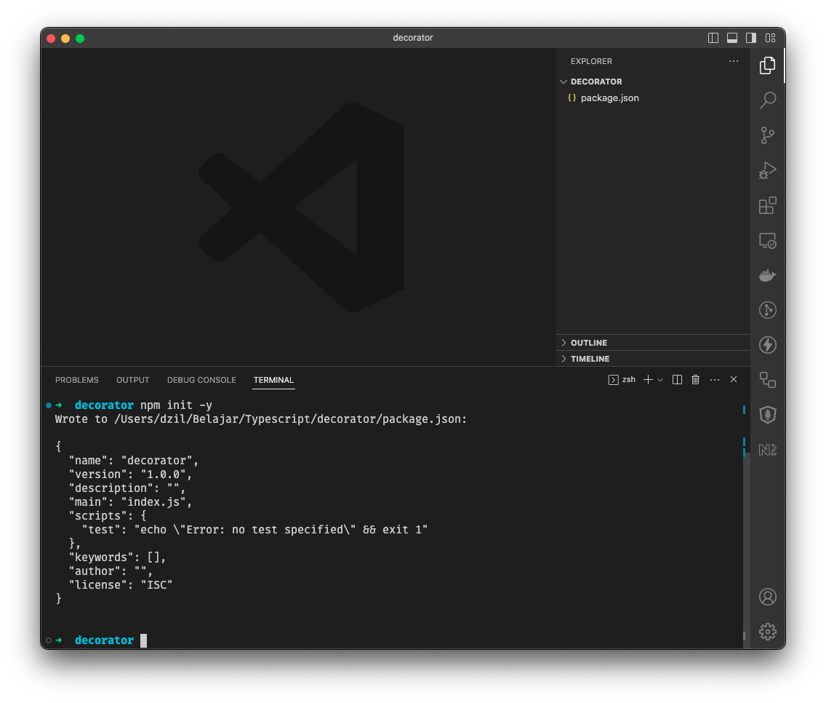The width and height of the screenshot is (826, 703).
Task: Select the TERMINAL tab
Action: click(x=273, y=380)
